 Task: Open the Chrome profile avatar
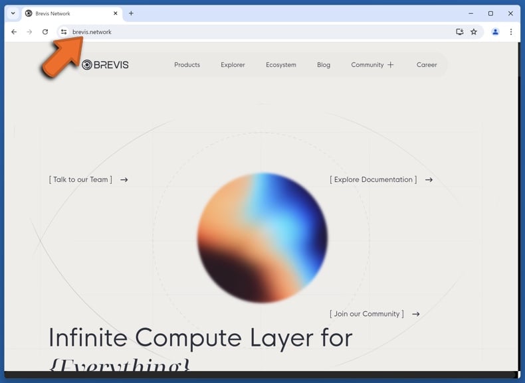click(x=495, y=32)
